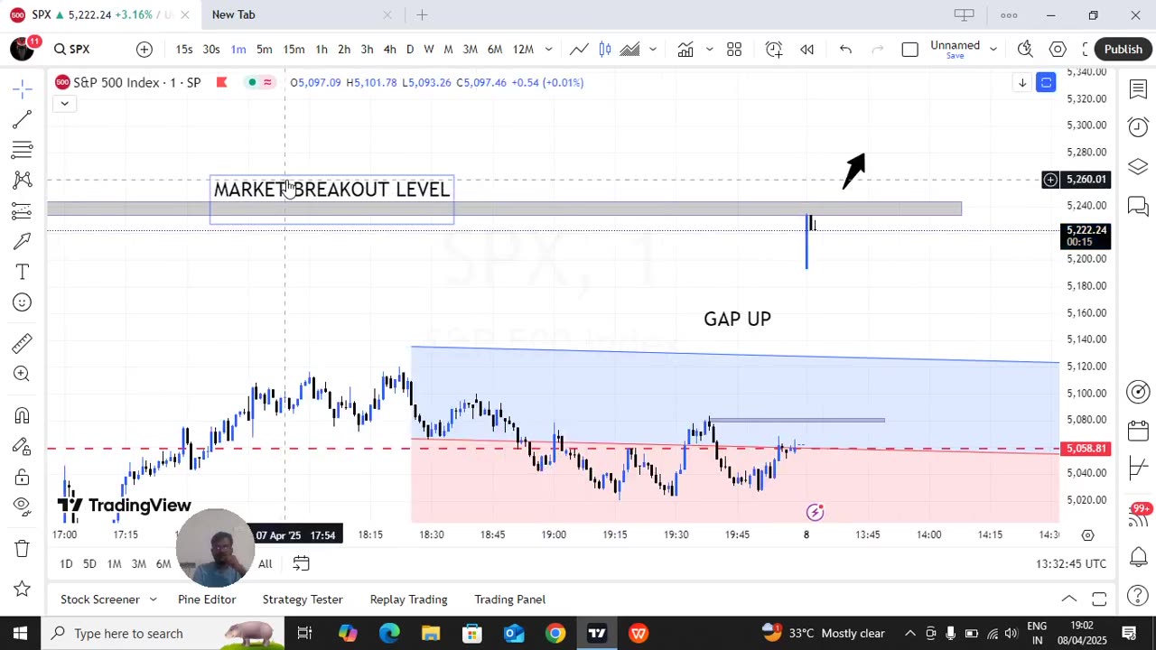Select the 30s timeframe

211,50
